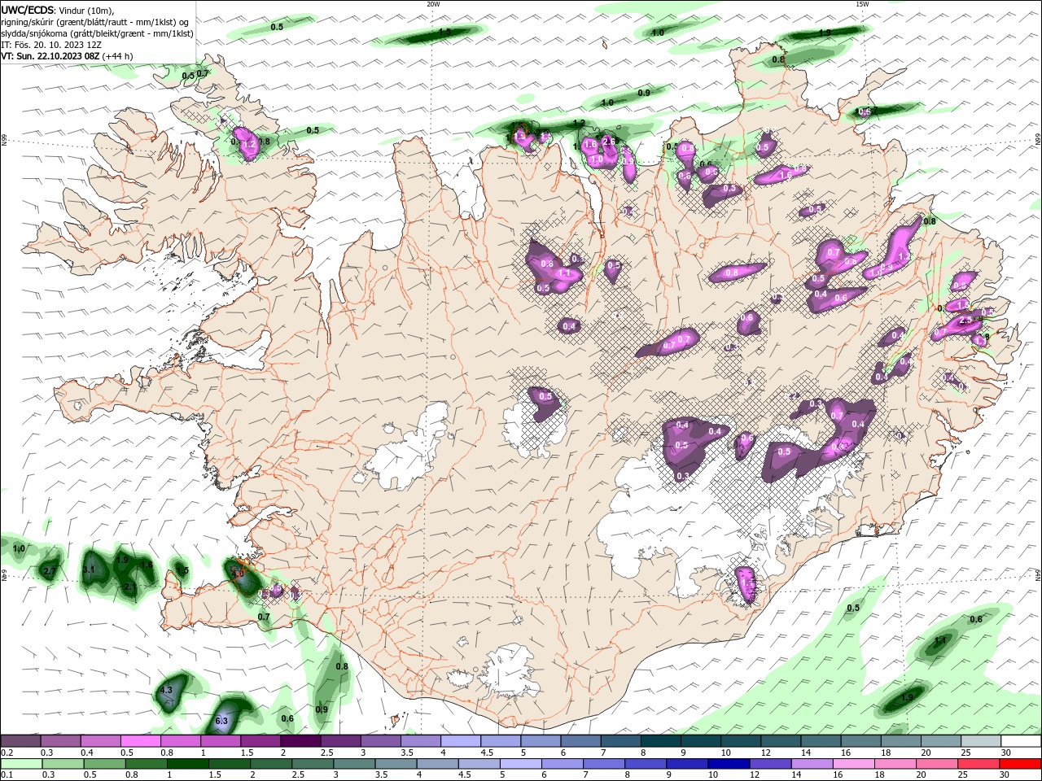Click the 2 label on the lower legend scale
1042x781 pixels.
pos(252,775)
